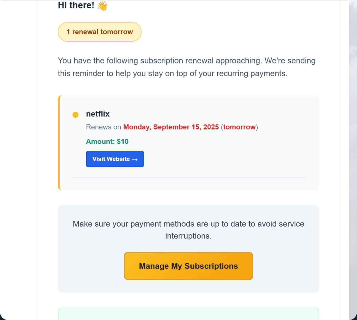Click the yellow renewal reminder badge
Screen dimensions: 357x320
[x=99, y=32]
